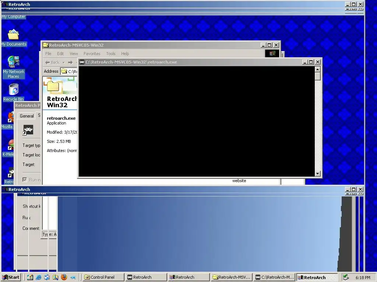Launch Outlook Express from quick launch

point(47,278)
